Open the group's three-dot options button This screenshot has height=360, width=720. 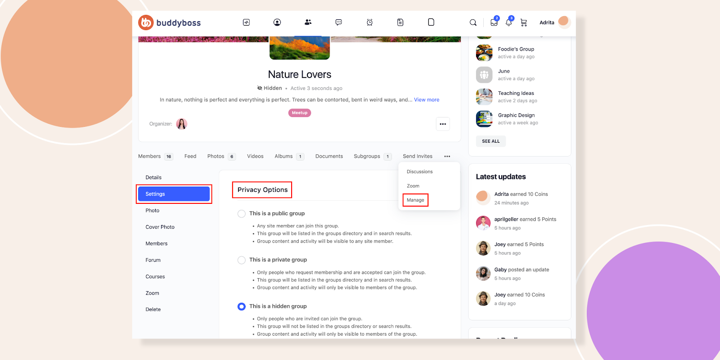pyautogui.click(x=443, y=124)
